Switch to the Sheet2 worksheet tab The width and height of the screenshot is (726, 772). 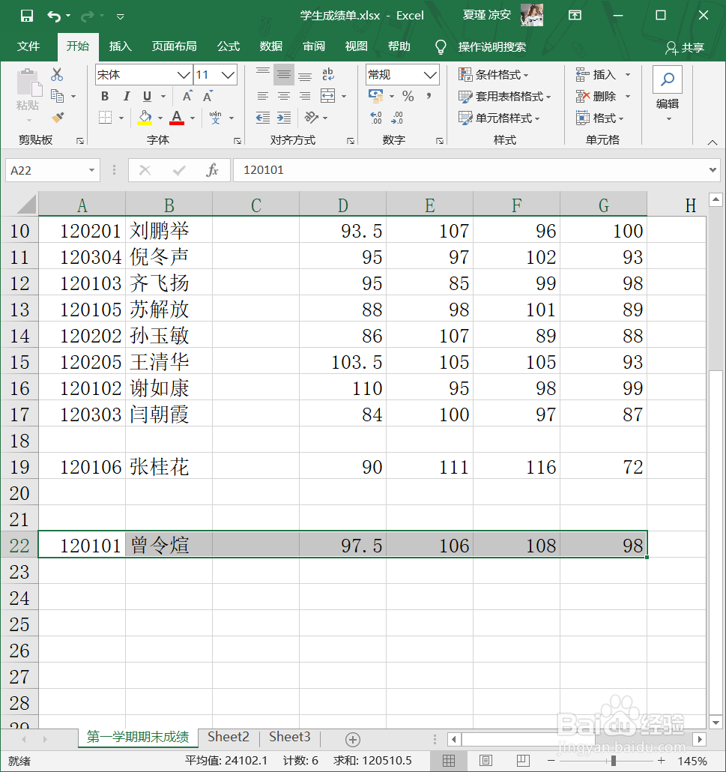coord(228,738)
